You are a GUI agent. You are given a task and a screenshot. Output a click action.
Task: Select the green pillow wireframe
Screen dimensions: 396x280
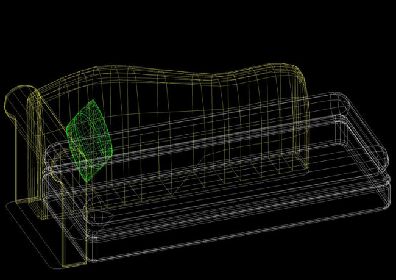[89, 140]
